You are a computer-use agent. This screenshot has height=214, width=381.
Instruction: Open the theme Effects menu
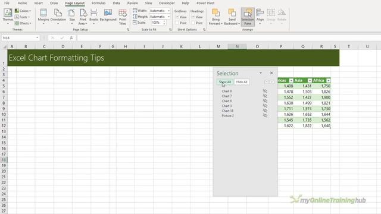pyautogui.click(x=23, y=23)
